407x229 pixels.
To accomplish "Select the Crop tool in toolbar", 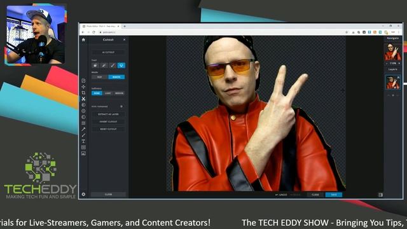I will pyautogui.click(x=83, y=93).
